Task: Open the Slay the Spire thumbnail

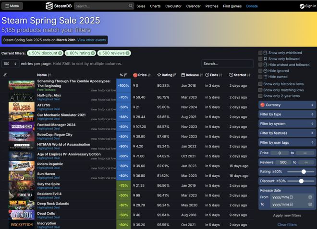Action: click(x=22, y=185)
